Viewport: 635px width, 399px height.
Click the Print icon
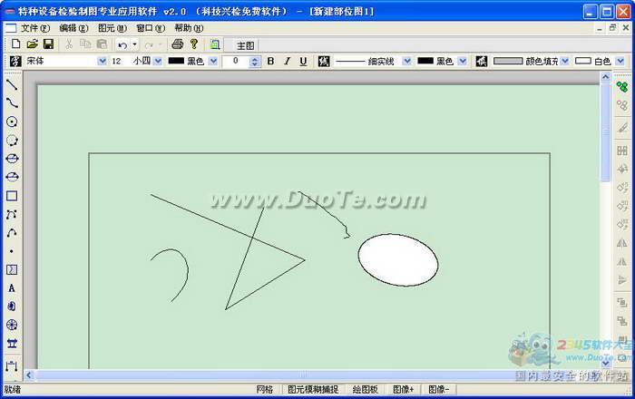178,44
